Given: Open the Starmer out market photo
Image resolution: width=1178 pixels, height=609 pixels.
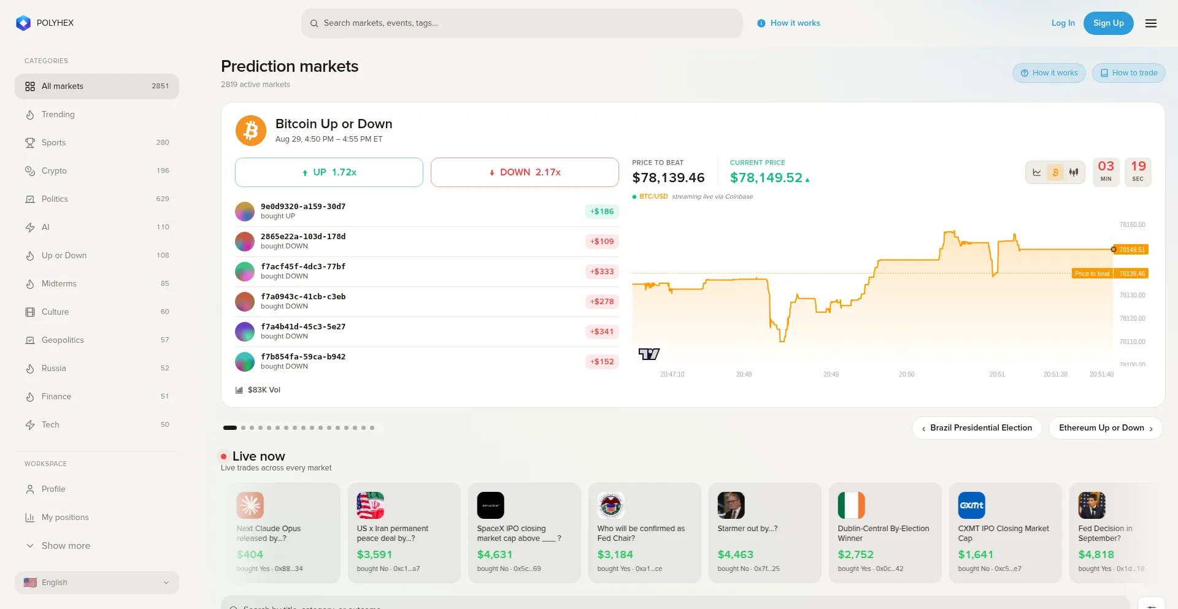Looking at the screenshot, I should pos(731,505).
